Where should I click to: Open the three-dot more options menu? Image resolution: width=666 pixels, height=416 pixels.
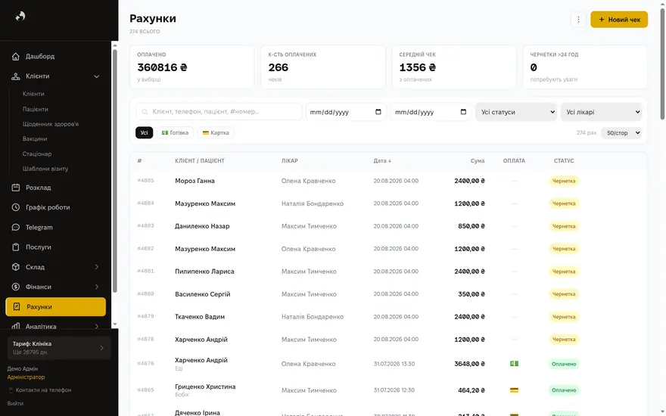[x=578, y=20]
